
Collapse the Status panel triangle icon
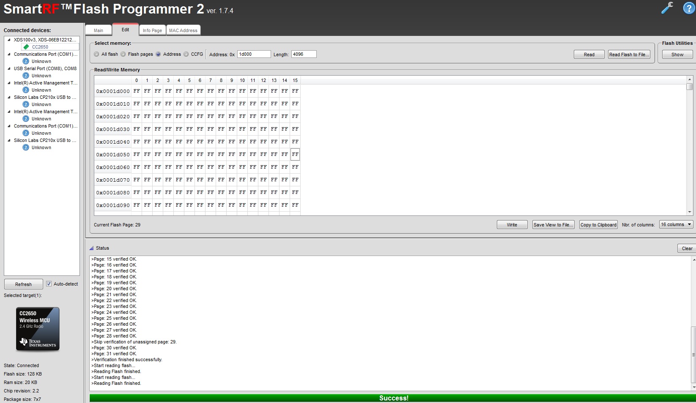click(x=91, y=248)
